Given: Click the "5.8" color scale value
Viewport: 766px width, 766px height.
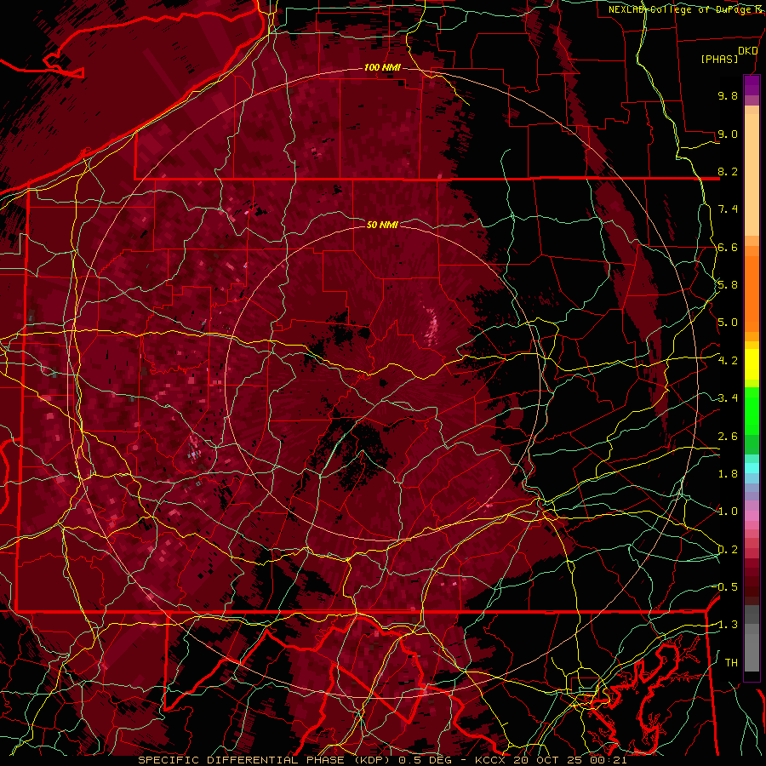Looking at the screenshot, I should click(728, 285).
